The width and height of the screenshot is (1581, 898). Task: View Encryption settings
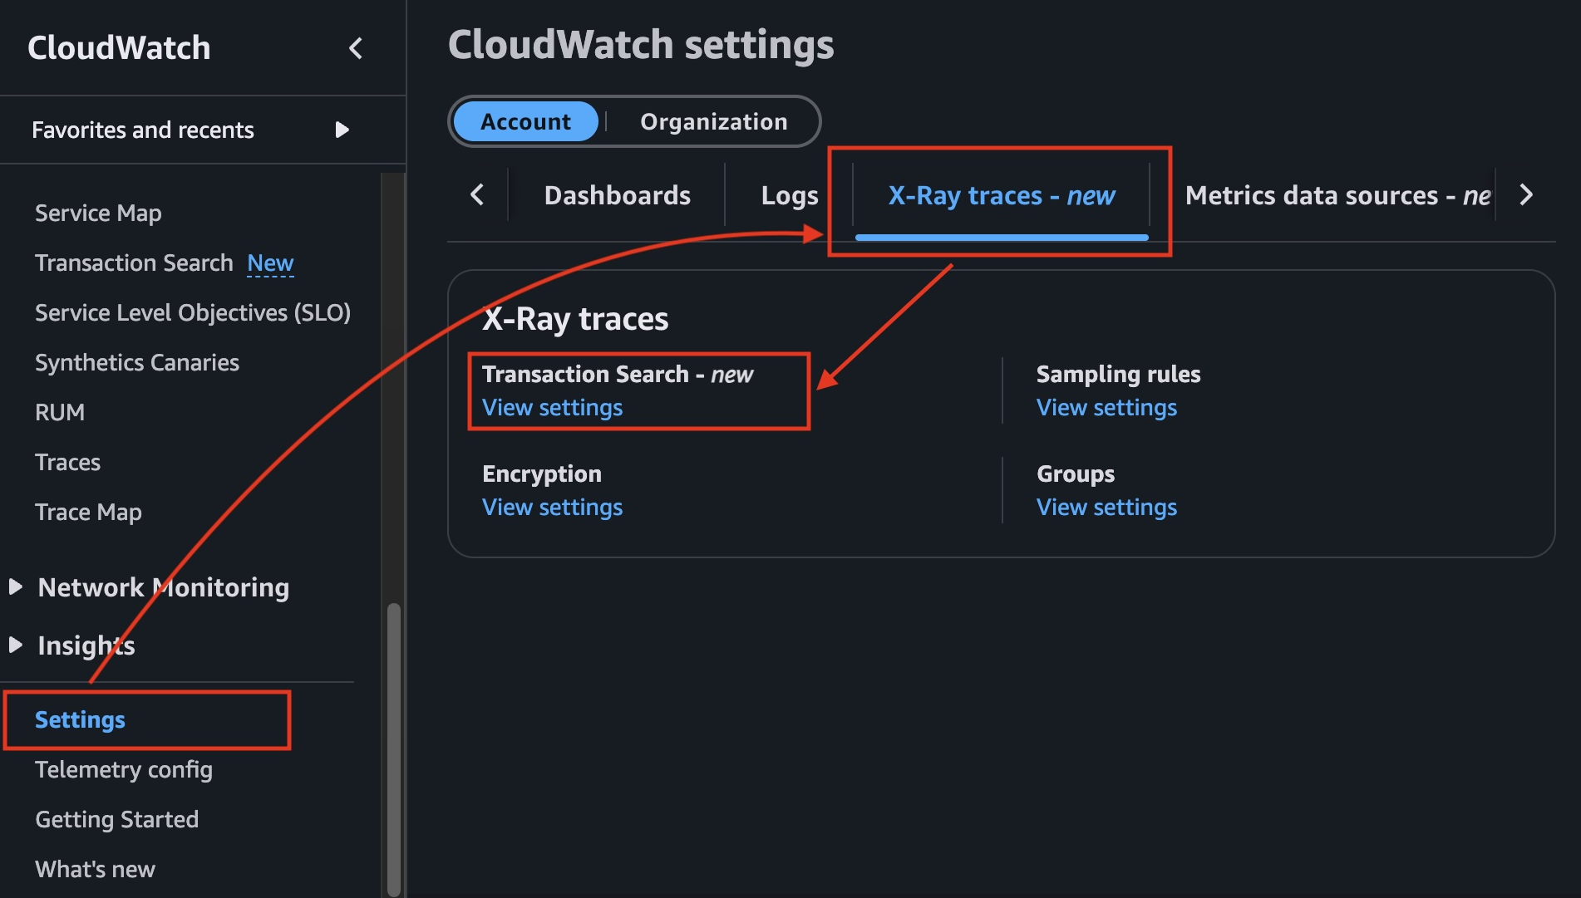tap(552, 507)
